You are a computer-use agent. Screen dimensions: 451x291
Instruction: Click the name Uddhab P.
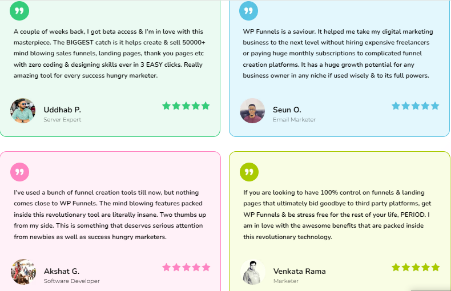(62, 110)
